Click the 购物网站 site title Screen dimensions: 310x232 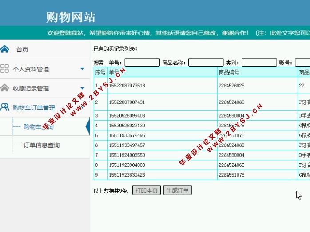(x=71, y=17)
